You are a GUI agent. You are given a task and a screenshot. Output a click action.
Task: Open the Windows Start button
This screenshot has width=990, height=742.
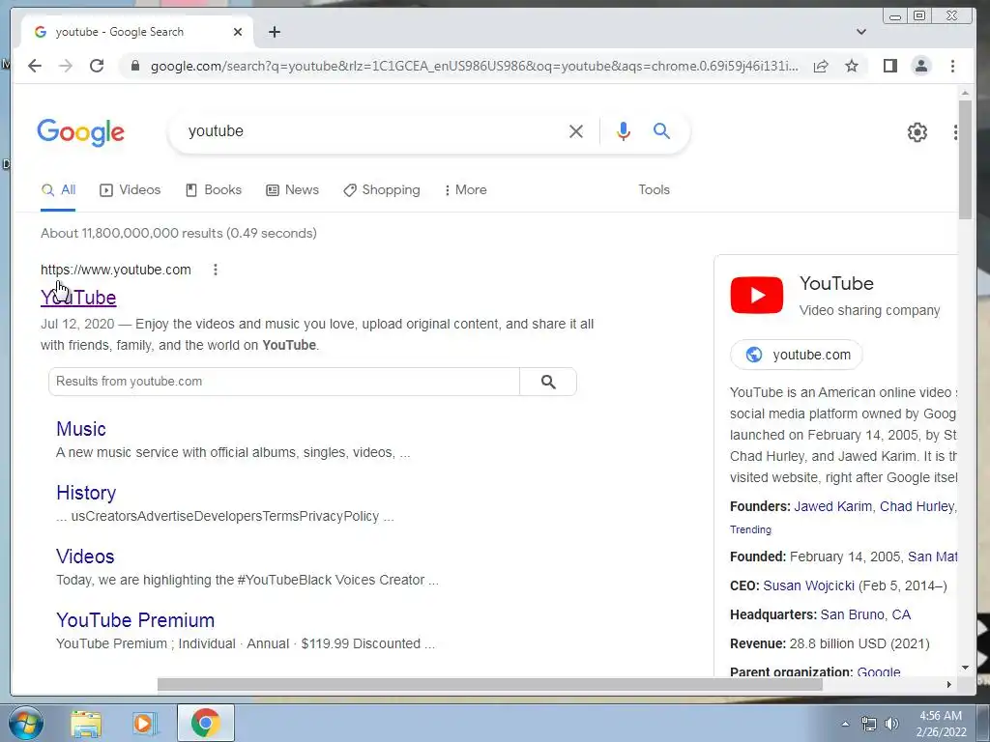tap(26, 723)
